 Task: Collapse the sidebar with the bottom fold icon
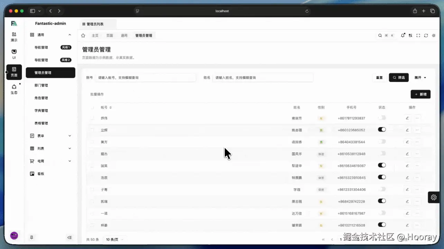coord(70,237)
